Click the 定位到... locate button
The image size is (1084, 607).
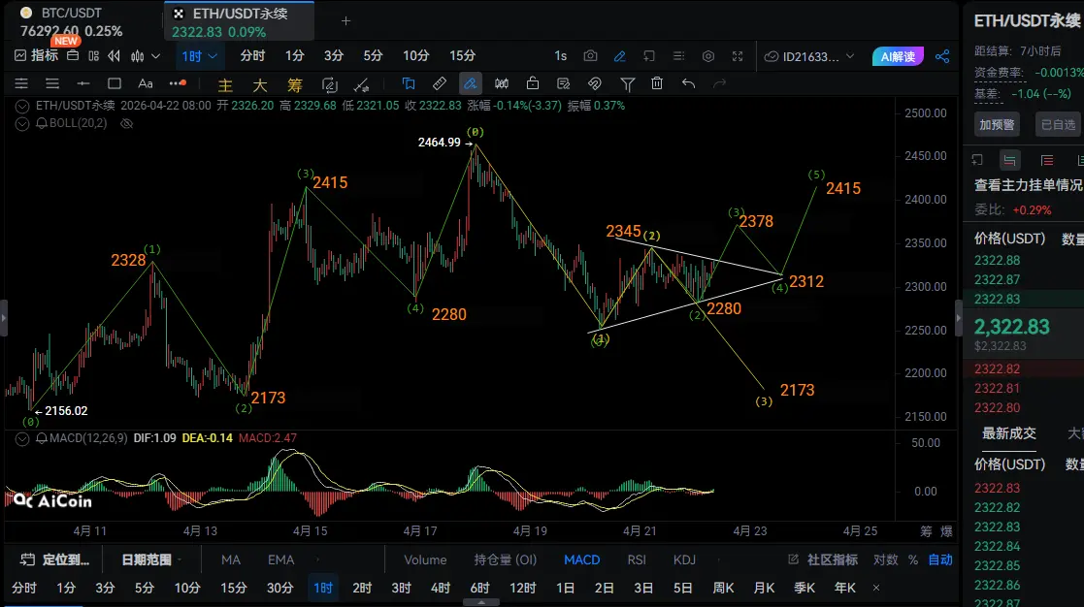pos(55,560)
